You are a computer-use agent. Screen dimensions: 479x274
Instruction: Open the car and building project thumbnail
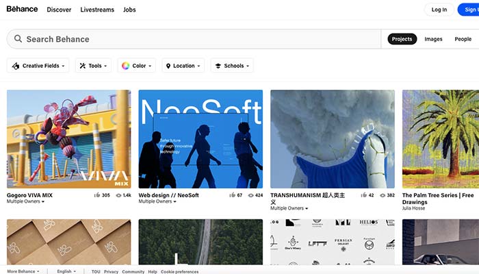click(441, 242)
